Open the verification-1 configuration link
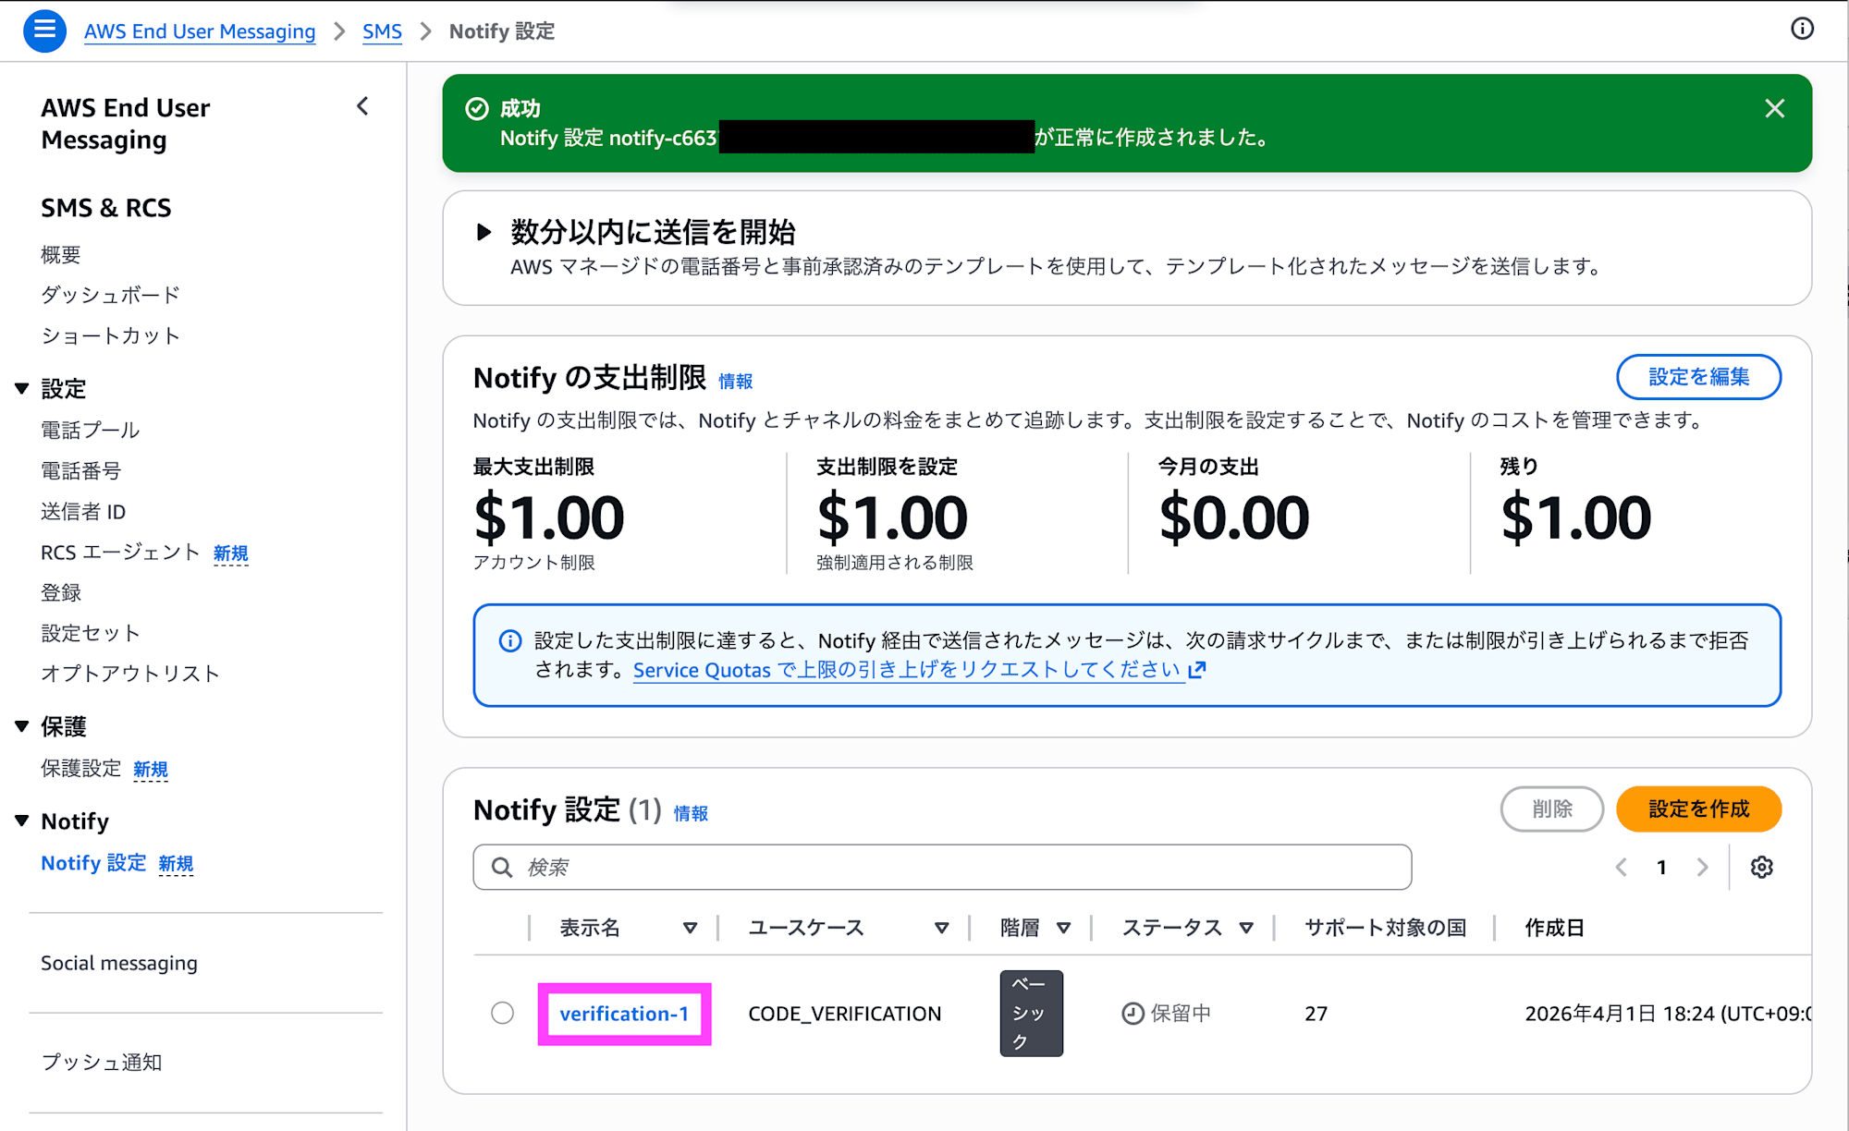 [624, 1013]
